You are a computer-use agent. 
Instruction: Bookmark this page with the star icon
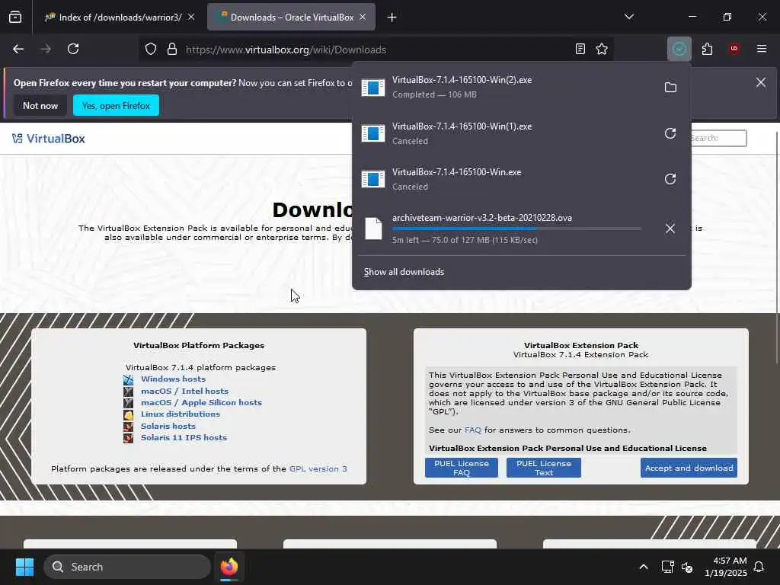click(602, 49)
